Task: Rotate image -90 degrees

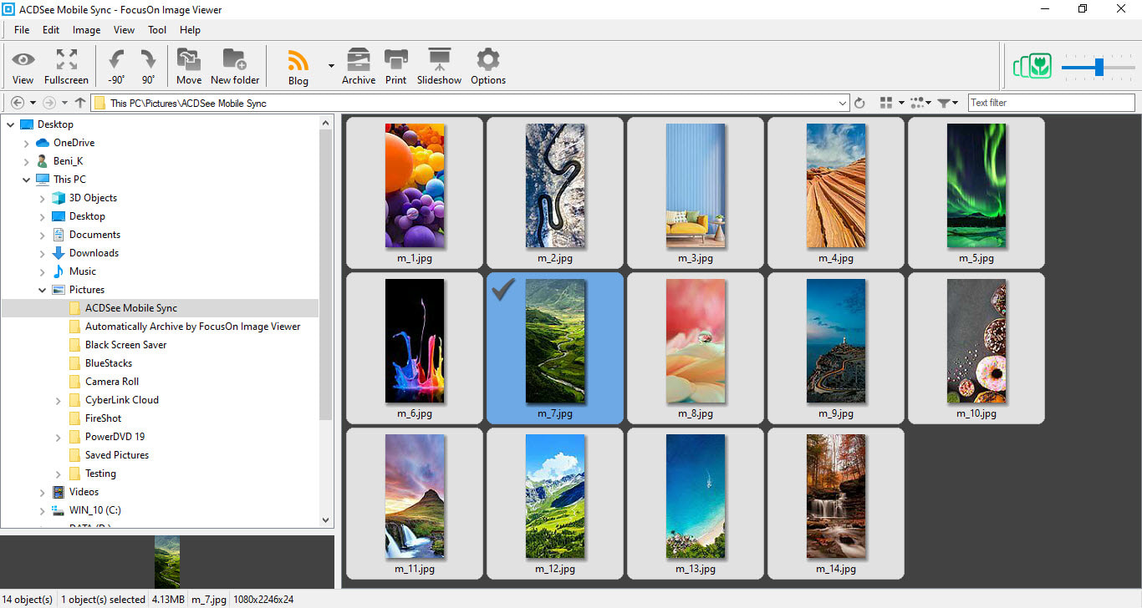Action: click(116, 67)
